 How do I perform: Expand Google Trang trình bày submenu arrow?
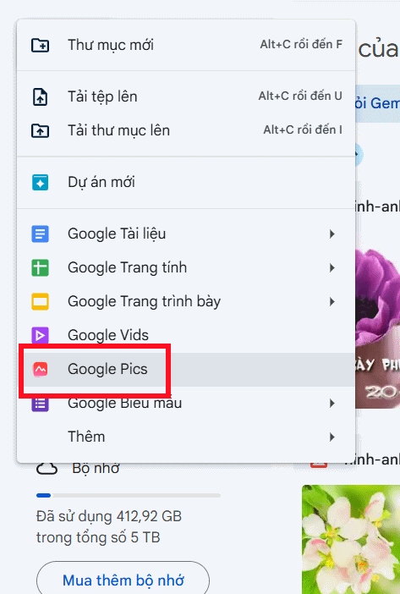[332, 301]
